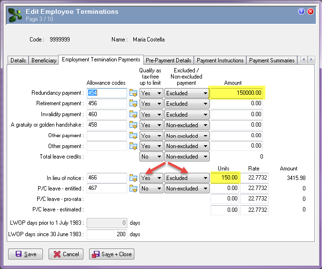This screenshot has width=322, height=269.
Task: Switch to the Beneficiary tab
Action: click(x=43, y=60)
